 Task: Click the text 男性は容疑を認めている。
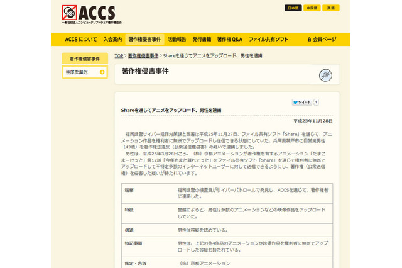(203, 230)
